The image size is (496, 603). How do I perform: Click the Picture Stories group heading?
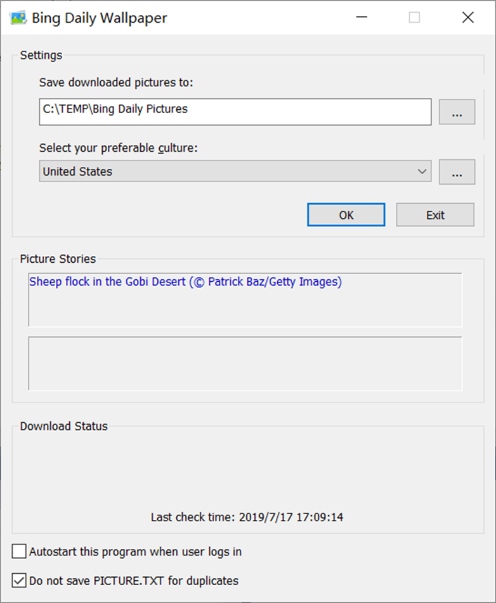pyautogui.click(x=58, y=259)
